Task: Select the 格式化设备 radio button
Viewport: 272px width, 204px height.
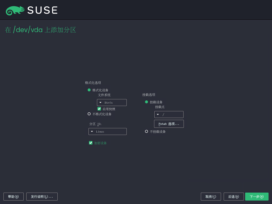Action: [x=89, y=90]
